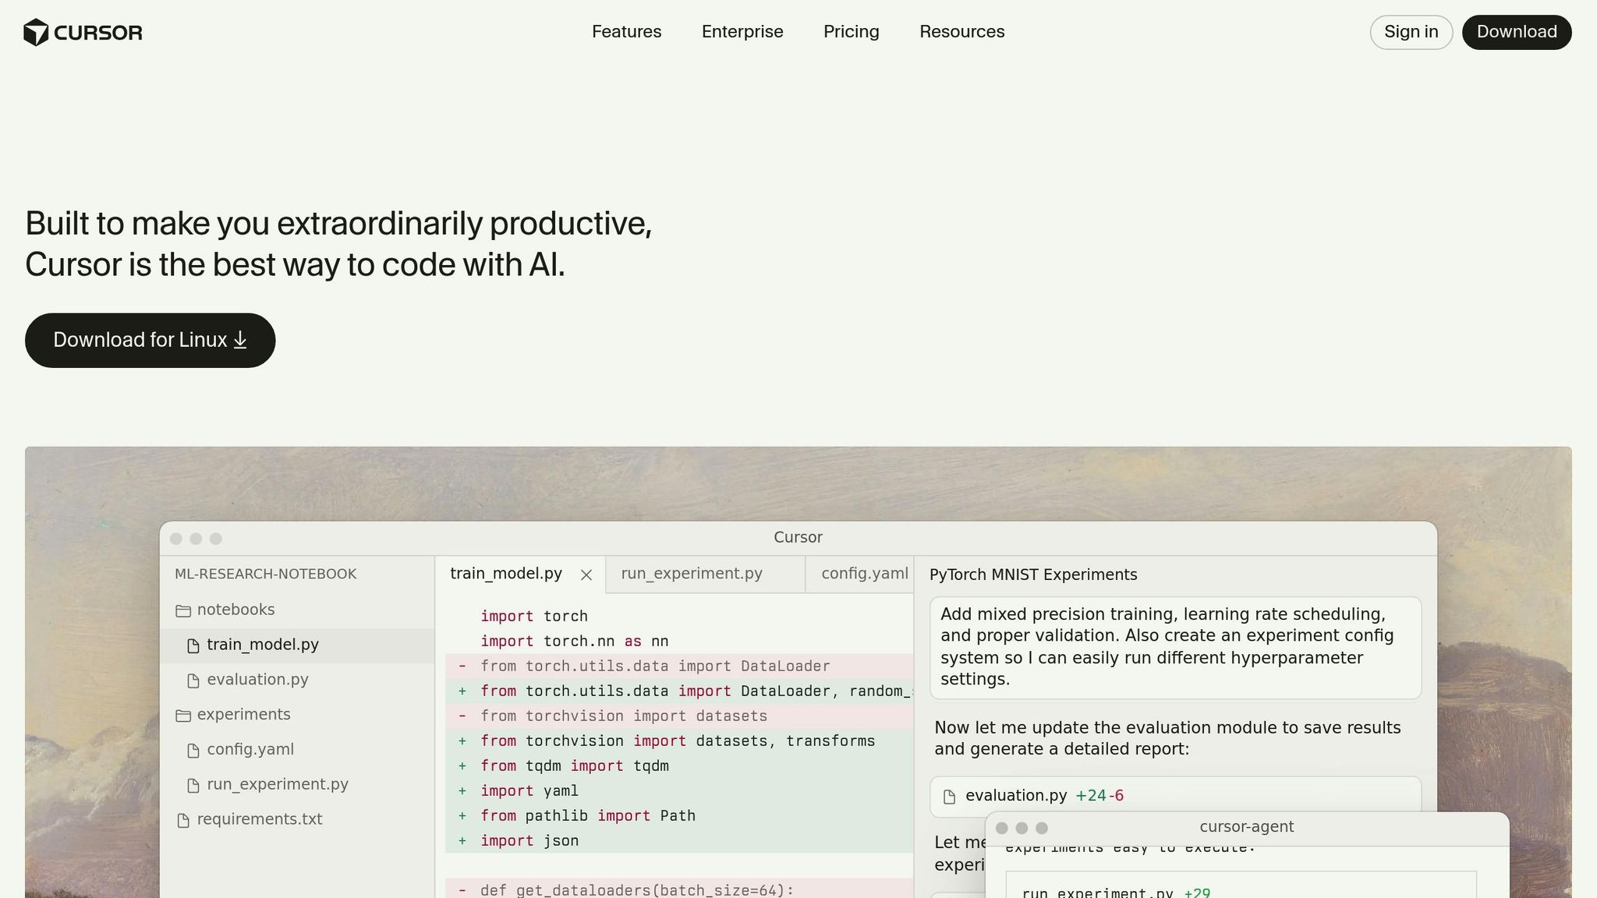Image resolution: width=1597 pixels, height=898 pixels.
Task: Click the Enterprise navigation link
Action: 742,32
